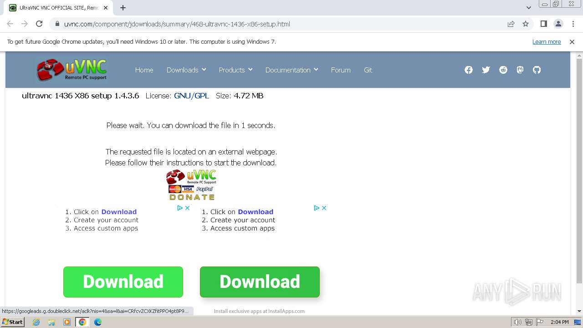The height and width of the screenshot is (328, 583).
Task: Click the page vertical scrollbar thumb
Action: 579,171
